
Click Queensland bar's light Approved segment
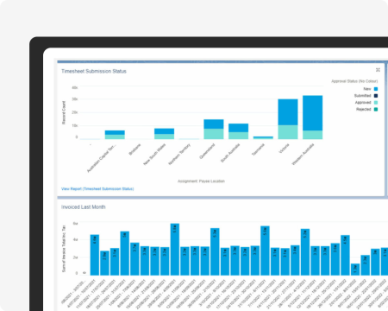point(214,134)
